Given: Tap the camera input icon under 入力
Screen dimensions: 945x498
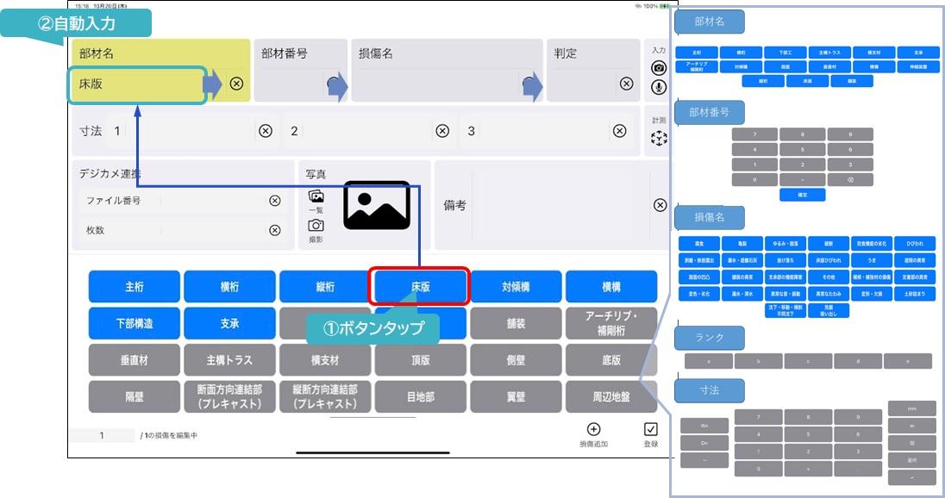Looking at the screenshot, I should click(659, 68).
